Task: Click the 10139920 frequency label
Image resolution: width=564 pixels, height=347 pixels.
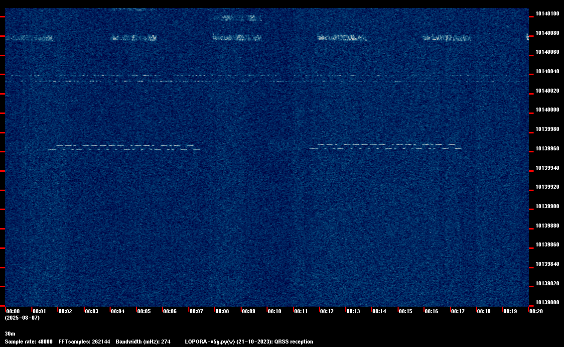Action: point(548,187)
